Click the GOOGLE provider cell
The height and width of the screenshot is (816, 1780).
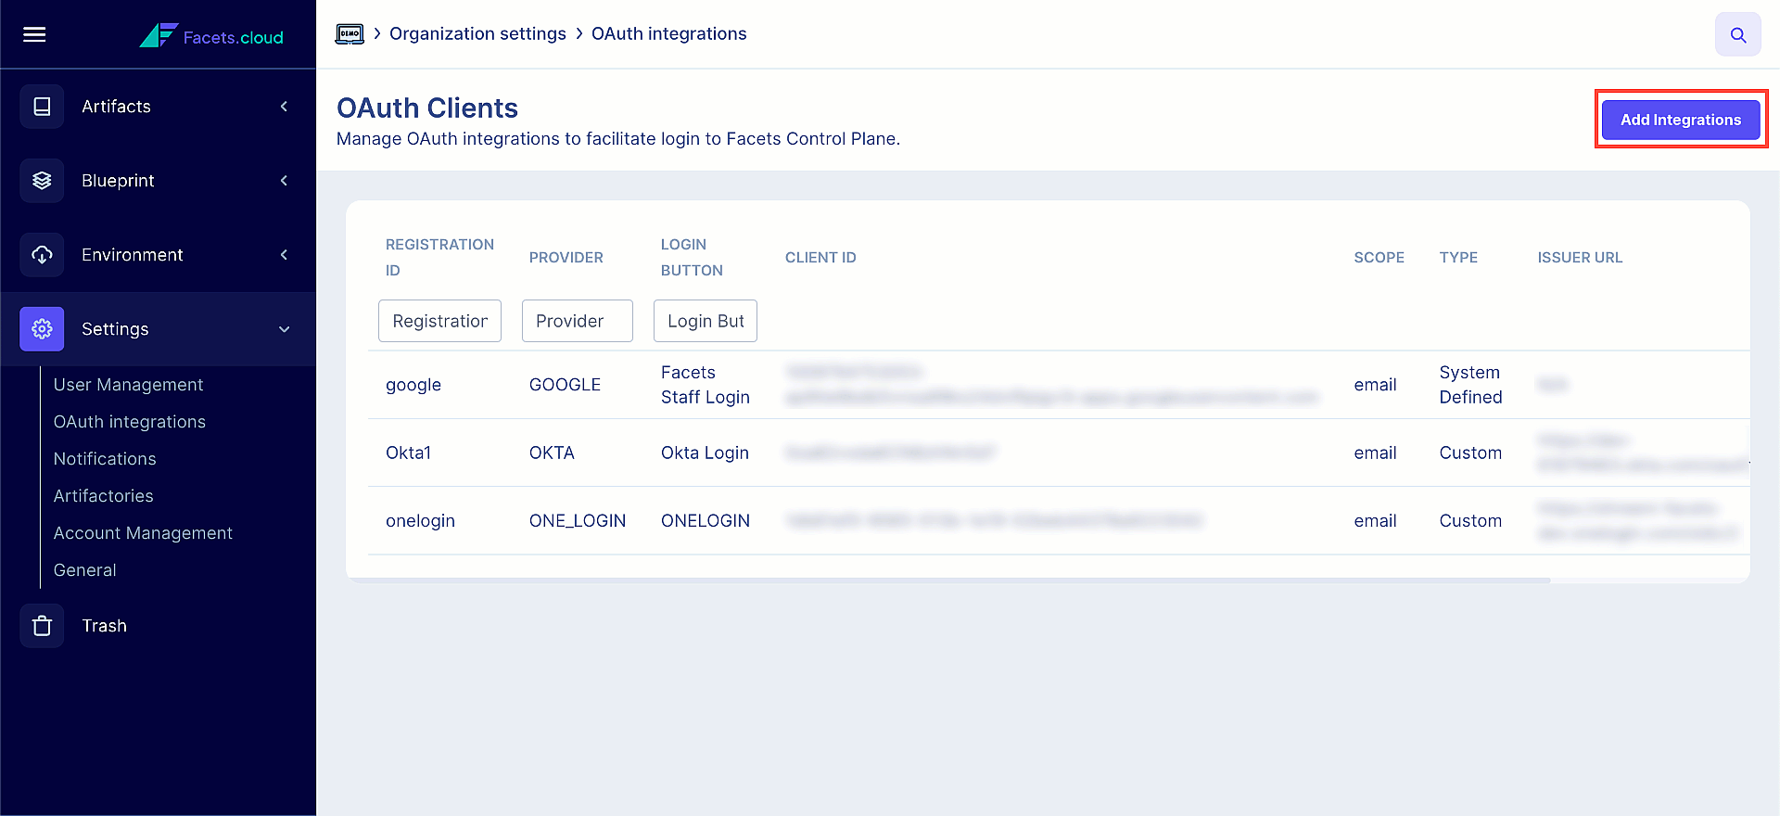point(565,385)
